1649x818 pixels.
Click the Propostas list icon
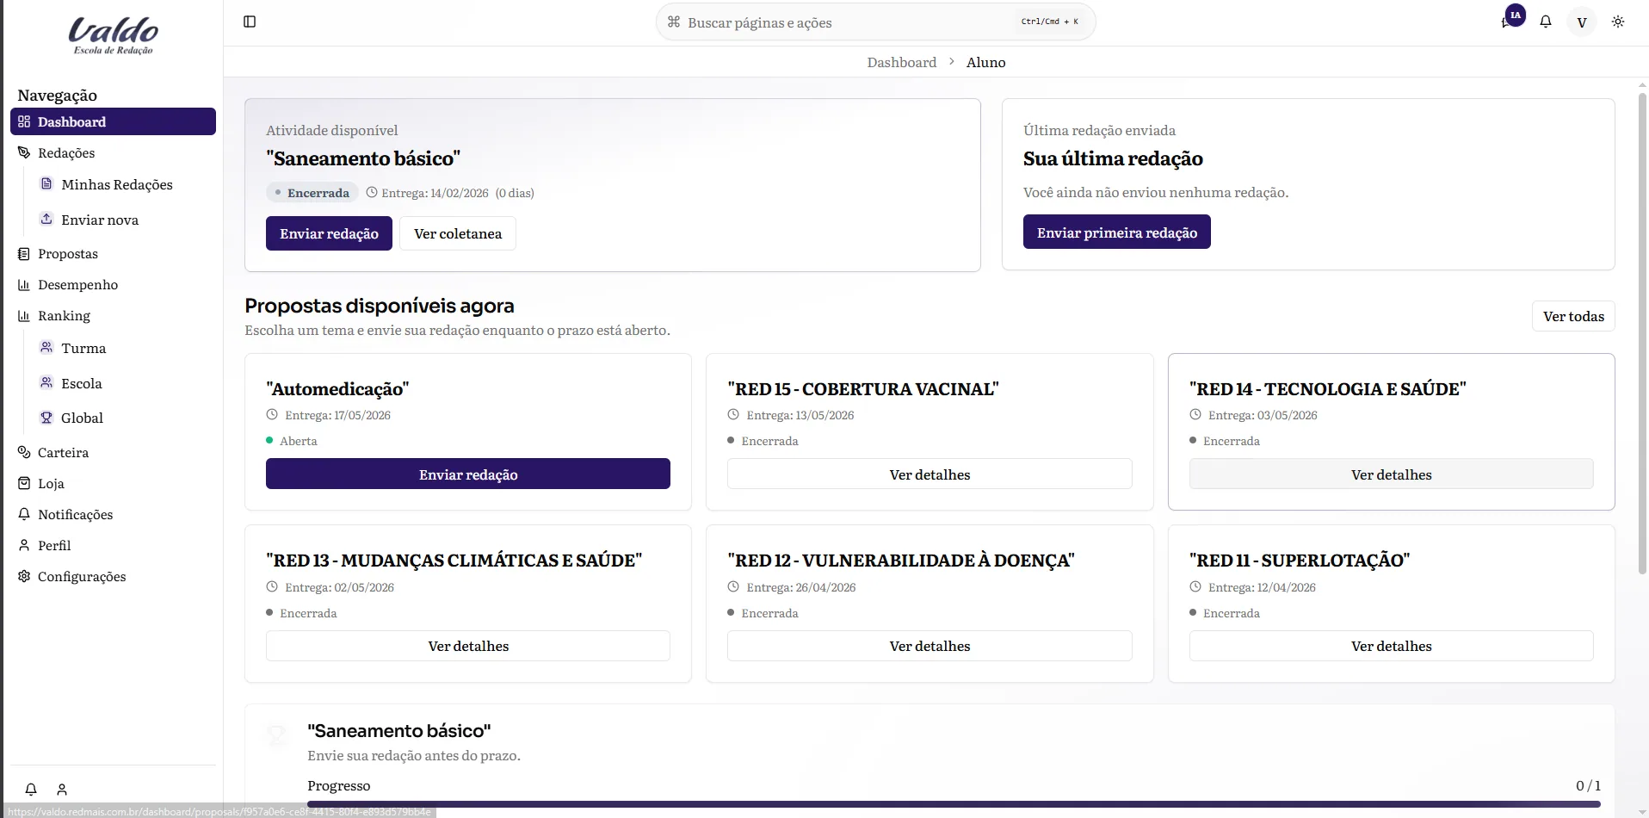(24, 254)
